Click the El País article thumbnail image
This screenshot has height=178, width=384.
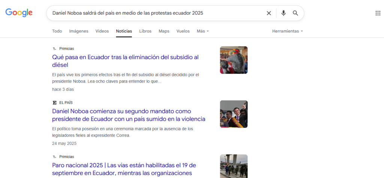click(x=234, y=114)
